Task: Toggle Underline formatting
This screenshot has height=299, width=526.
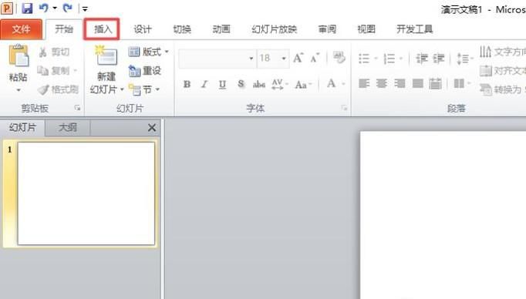Action: point(222,84)
